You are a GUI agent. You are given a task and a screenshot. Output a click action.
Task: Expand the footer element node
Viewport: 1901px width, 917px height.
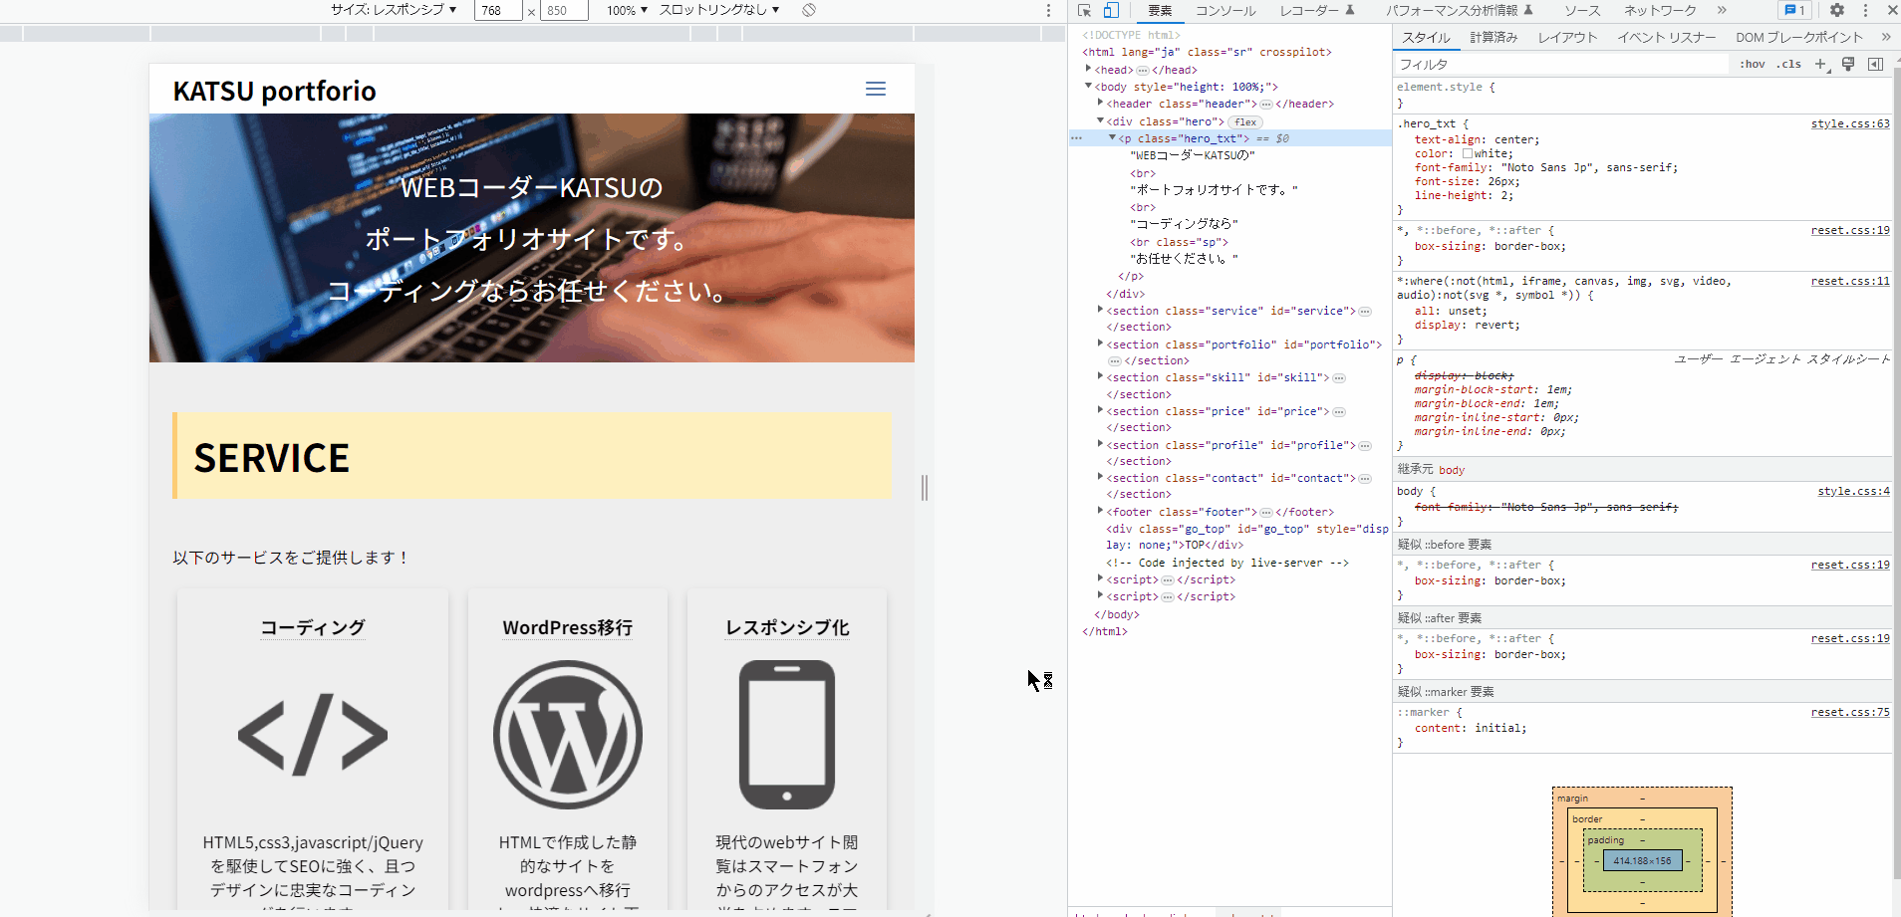click(x=1100, y=511)
